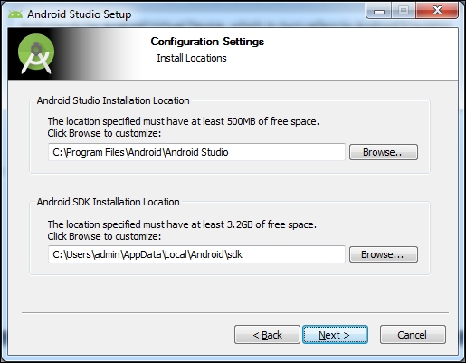Click the 500MB free space requirement text
This screenshot has width=466, height=363.
[x=184, y=121]
